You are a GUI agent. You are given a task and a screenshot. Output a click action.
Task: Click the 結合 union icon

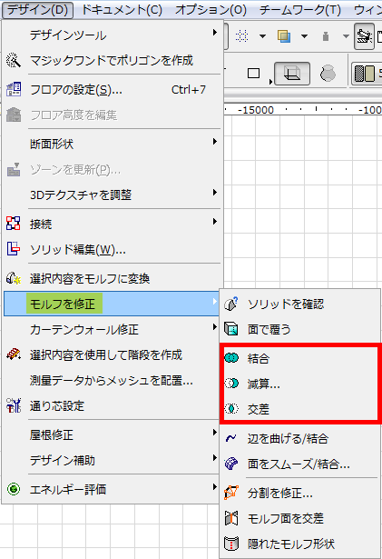[231, 358]
